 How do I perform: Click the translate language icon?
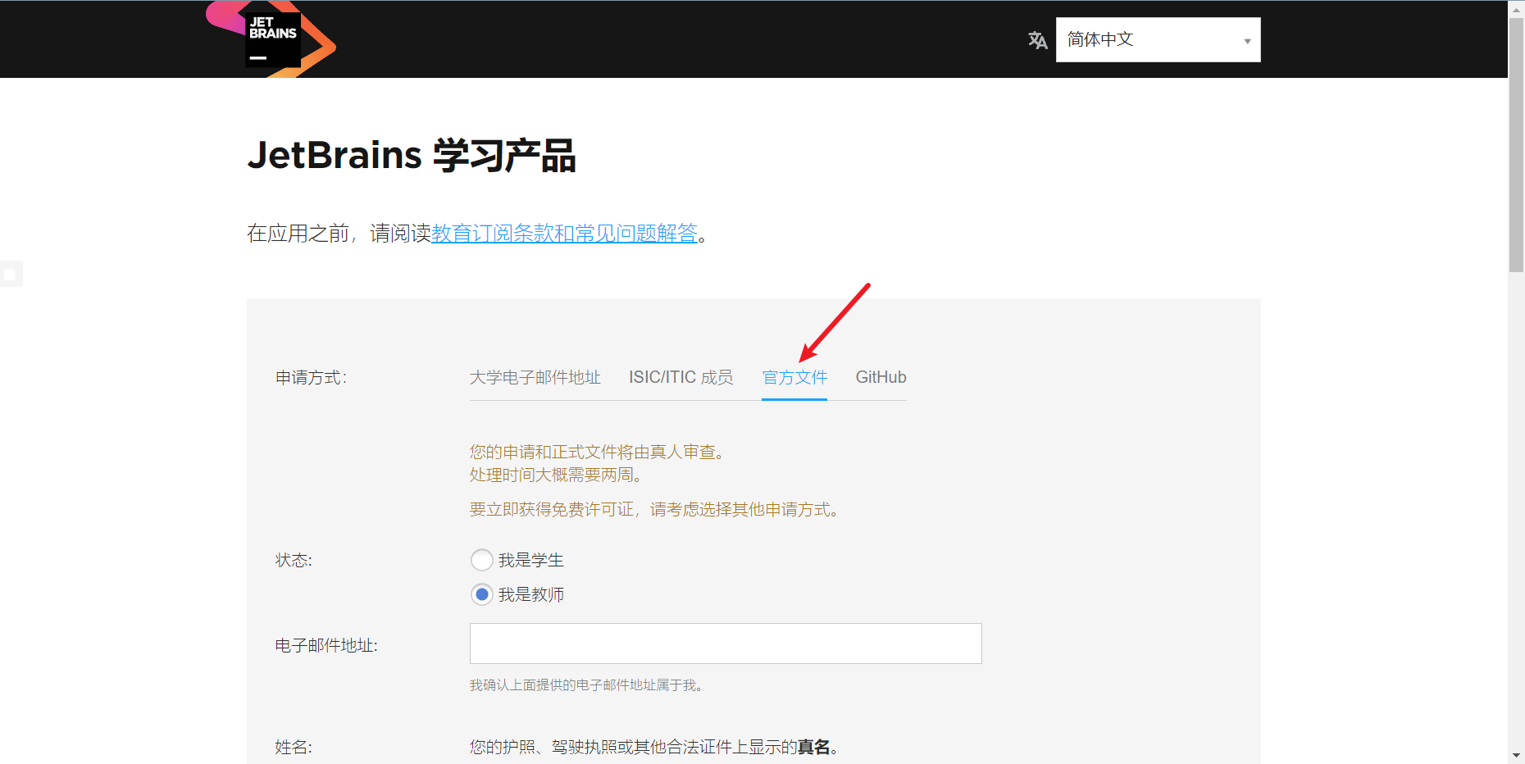1037,40
